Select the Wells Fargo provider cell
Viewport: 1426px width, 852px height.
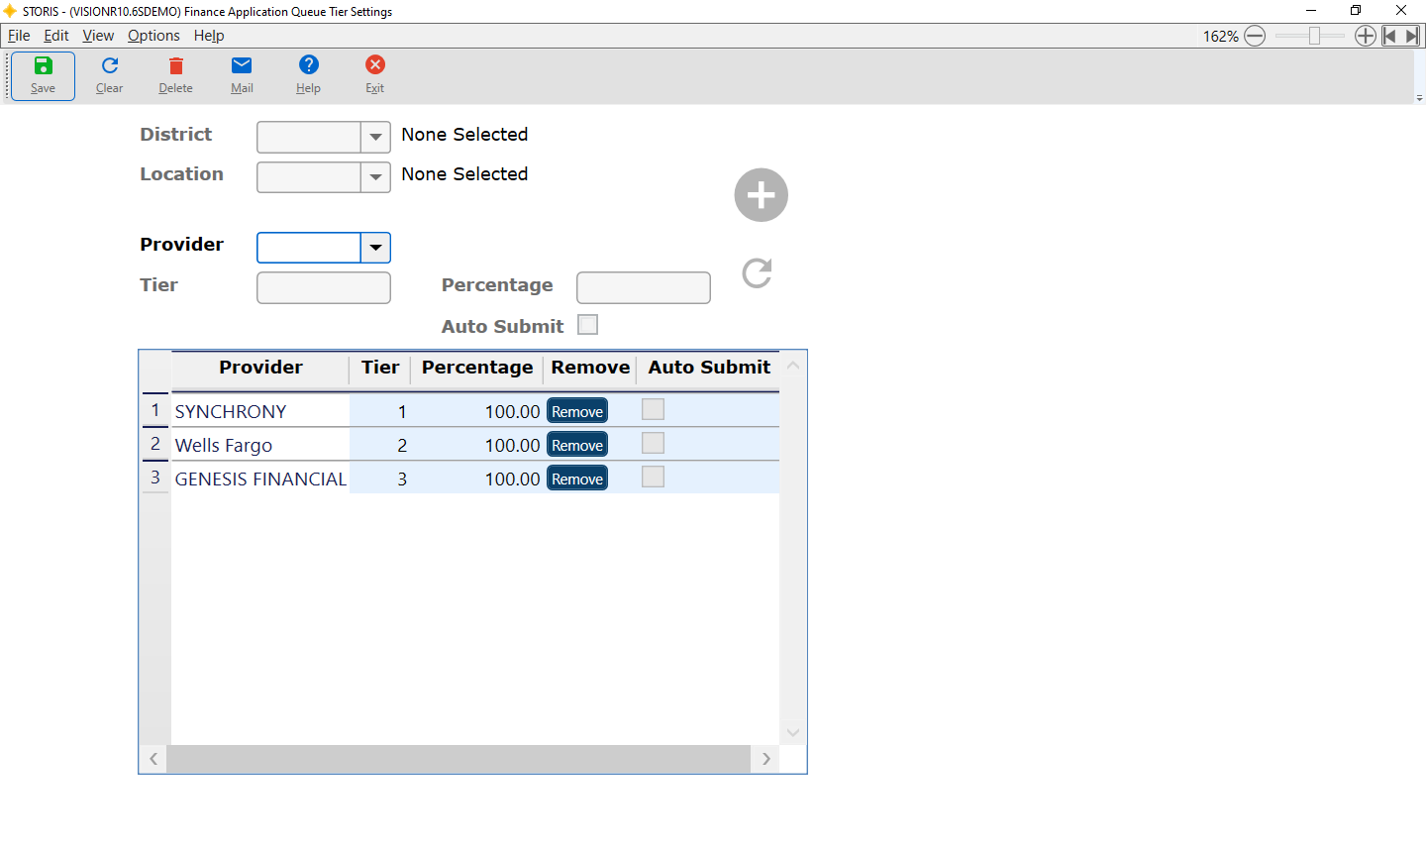click(x=260, y=445)
